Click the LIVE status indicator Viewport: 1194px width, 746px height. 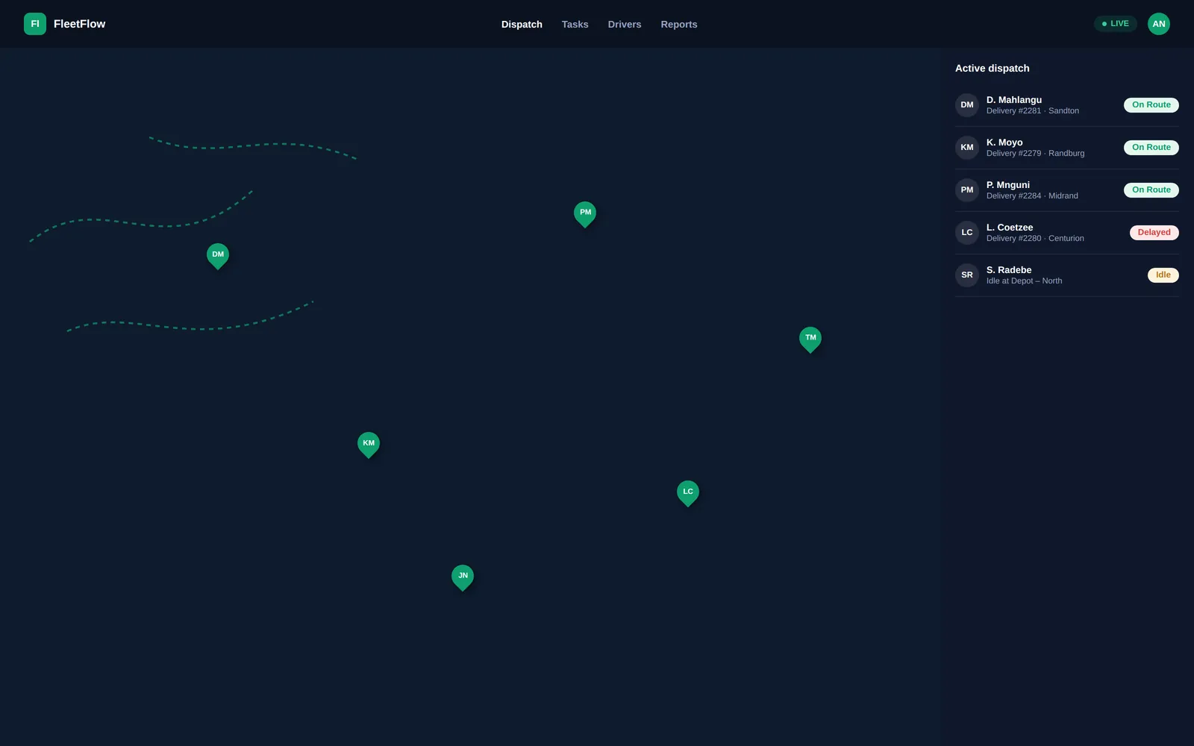[1116, 24]
